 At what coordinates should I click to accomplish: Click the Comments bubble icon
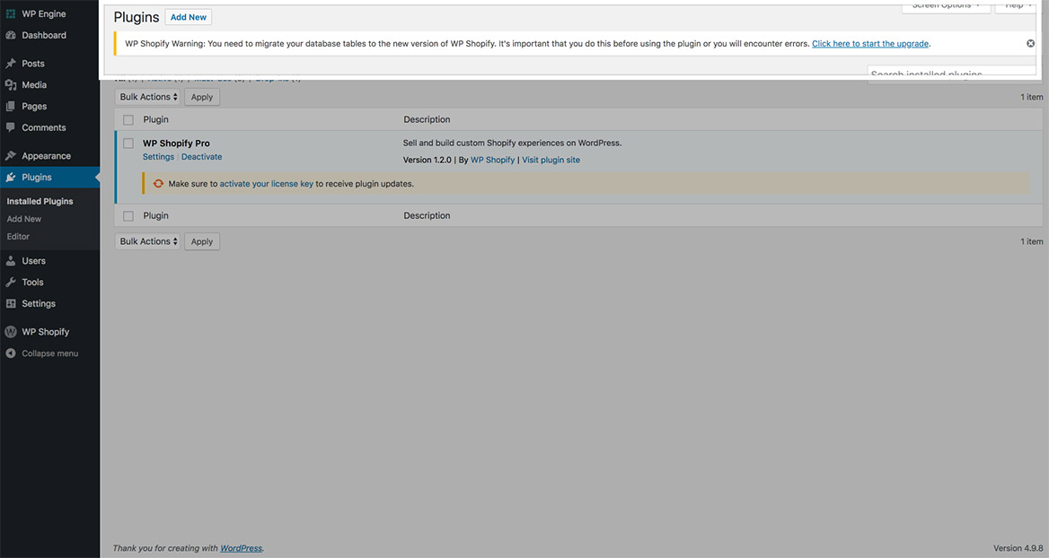11,127
